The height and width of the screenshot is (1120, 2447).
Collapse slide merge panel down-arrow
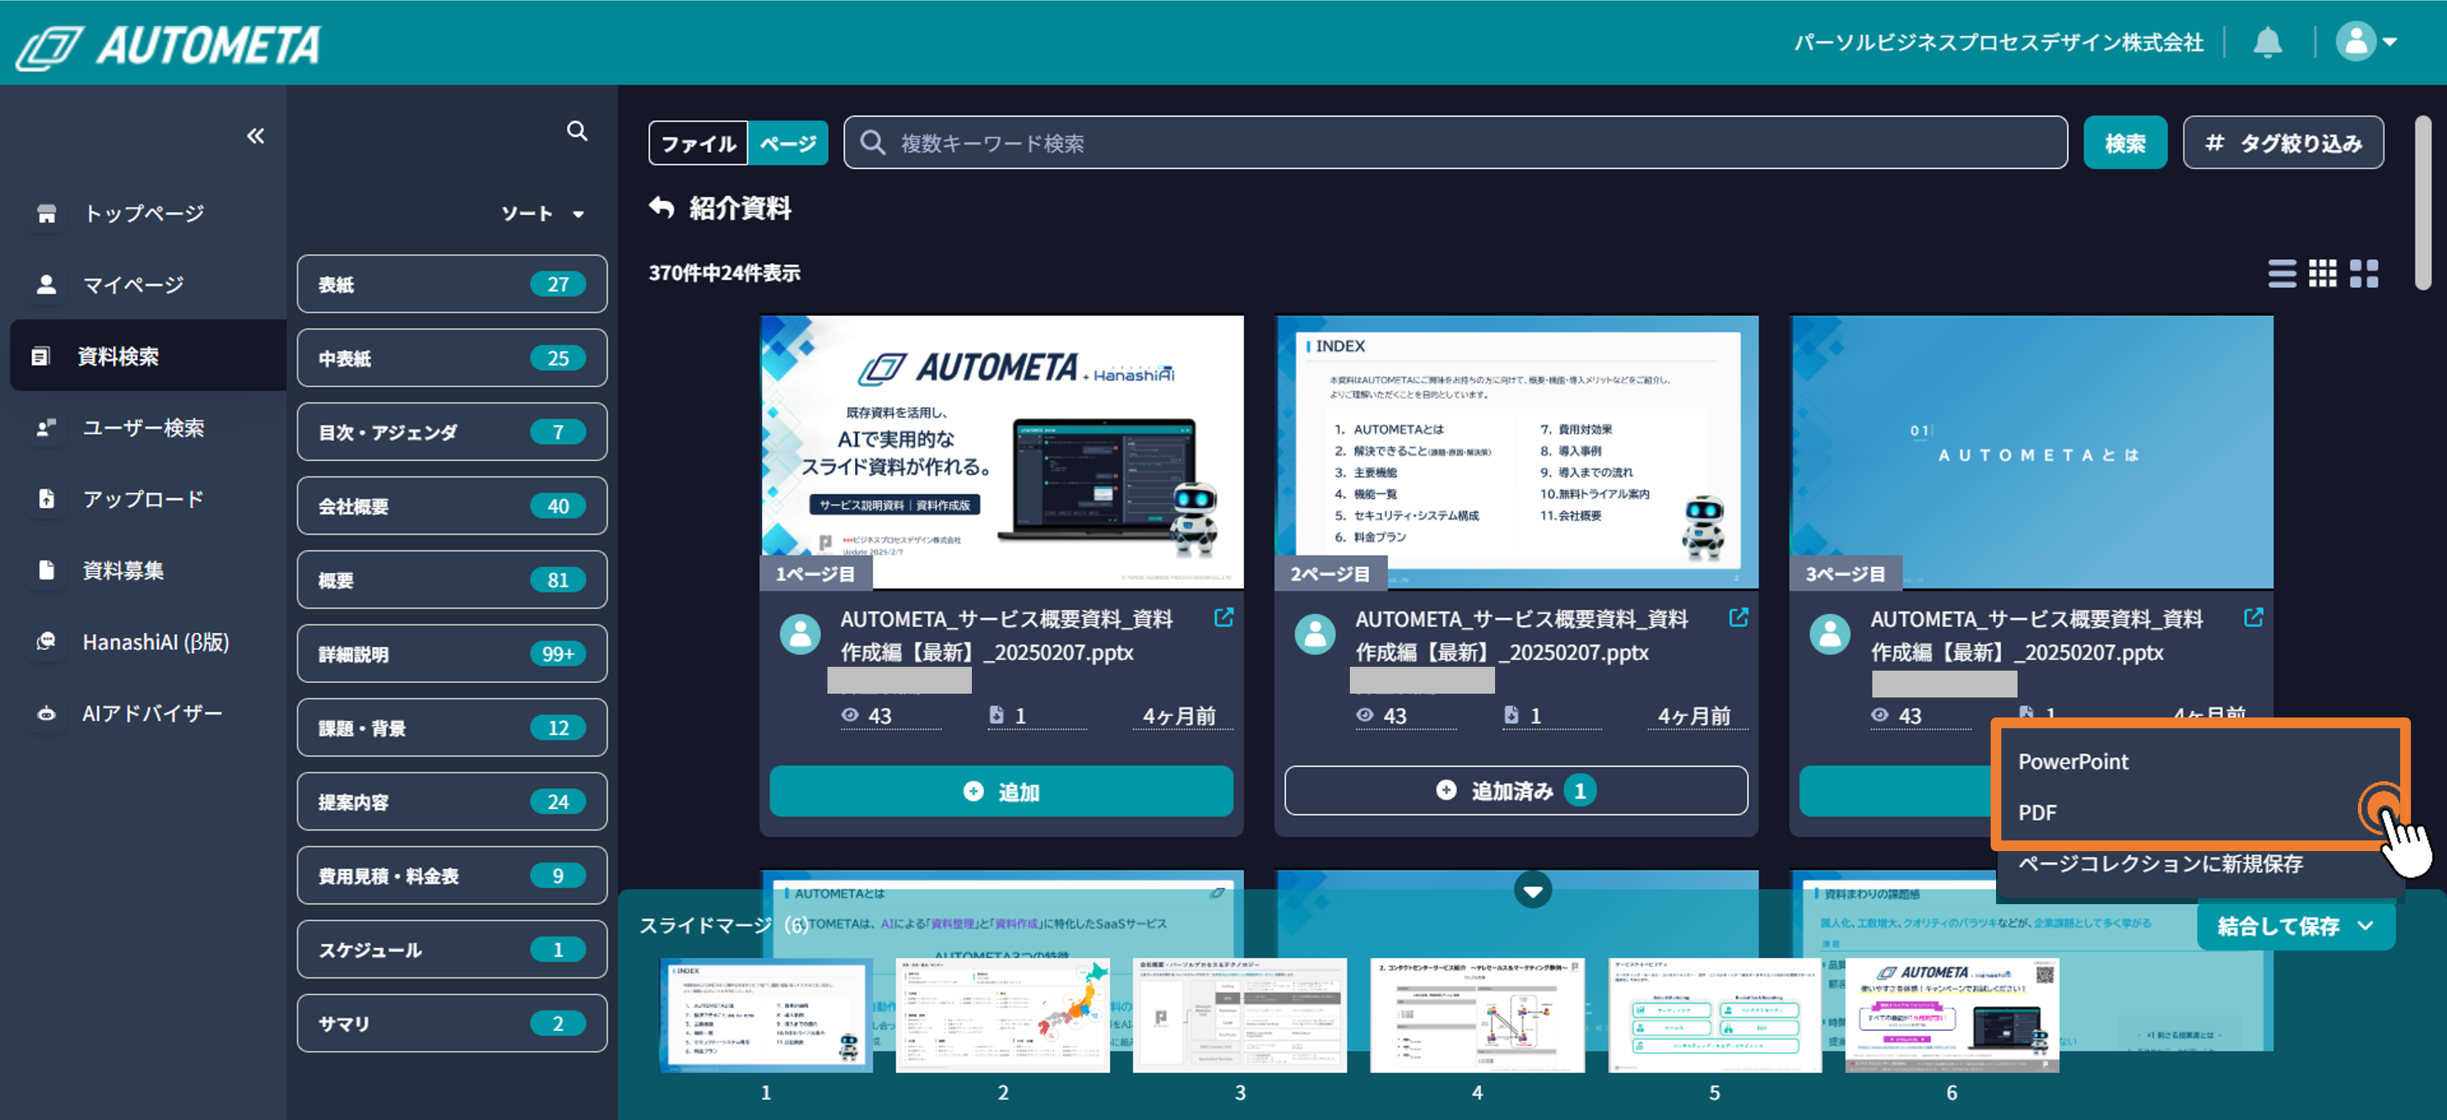pyautogui.click(x=1532, y=890)
